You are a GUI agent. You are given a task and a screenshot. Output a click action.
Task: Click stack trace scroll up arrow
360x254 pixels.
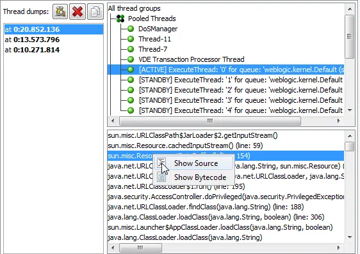click(350, 136)
